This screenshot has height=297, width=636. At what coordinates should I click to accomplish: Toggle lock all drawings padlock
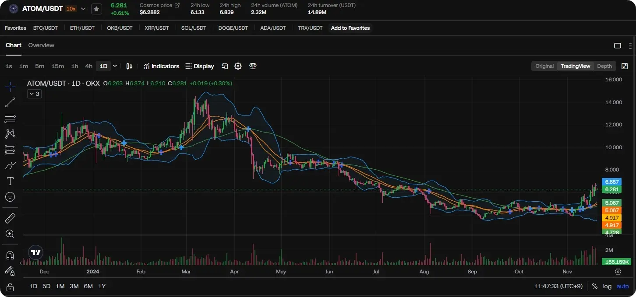(x=10, y=287)
